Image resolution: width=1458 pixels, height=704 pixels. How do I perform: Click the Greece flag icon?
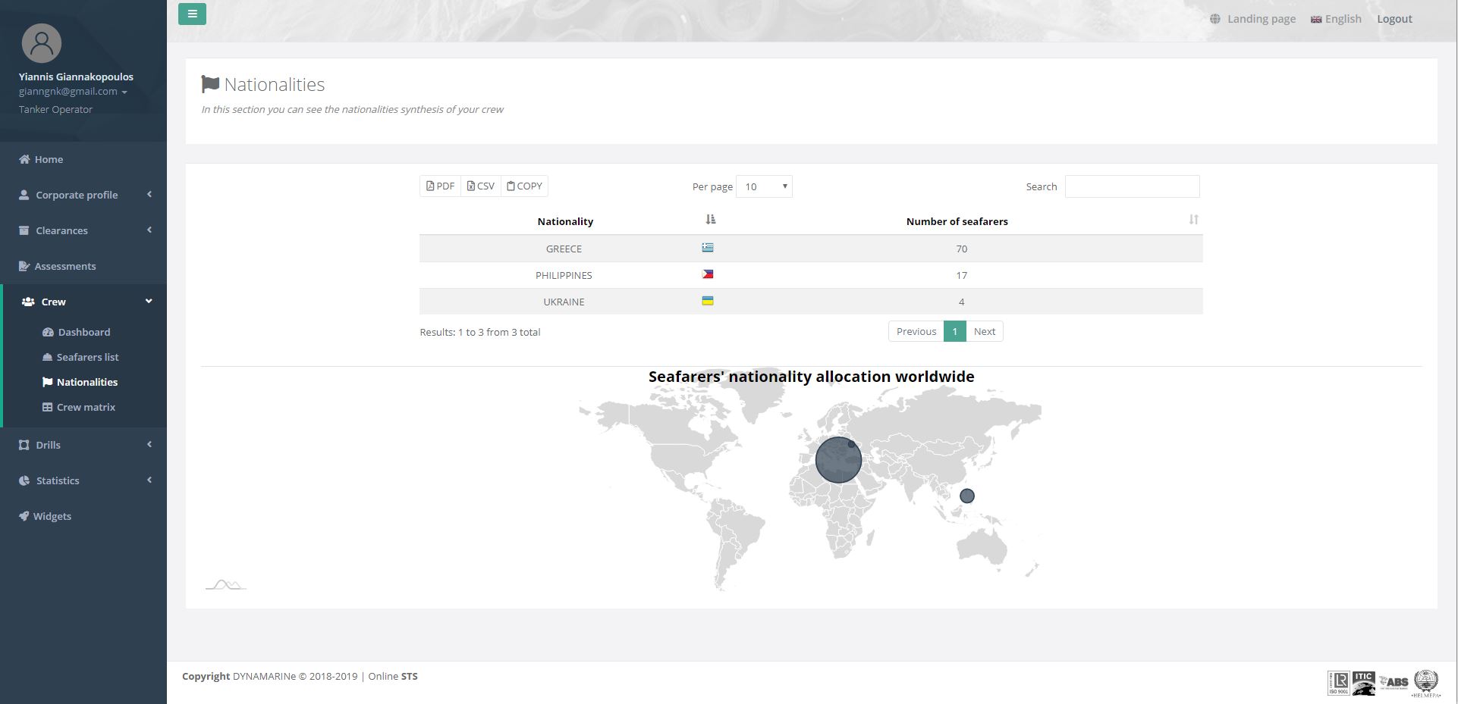(707, 248)
